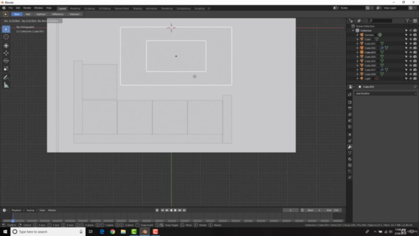Select the Measure ruler tool
The height and width of the screenshot is (236, 419).
tap(6, 85)
